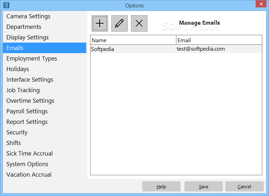Open Camera Settings section
The height and width of the screenshot is (196, 269).
(44, 16)
